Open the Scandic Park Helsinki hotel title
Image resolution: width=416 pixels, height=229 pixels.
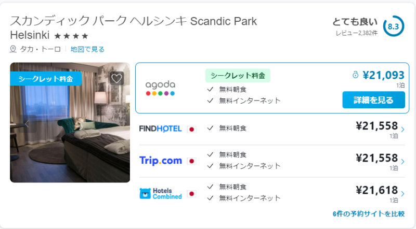tap(134, 28)
